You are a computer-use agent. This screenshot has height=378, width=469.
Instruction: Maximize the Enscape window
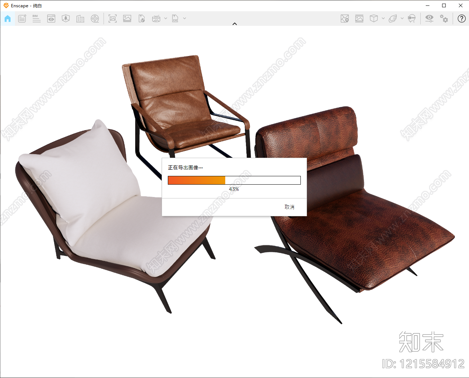pyautogui.click(x=444, y=5)
